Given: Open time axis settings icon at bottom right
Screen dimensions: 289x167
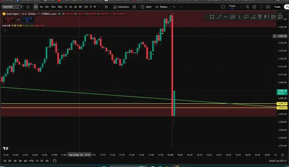Looking at the screenshot, I should (x=283, y=155).
